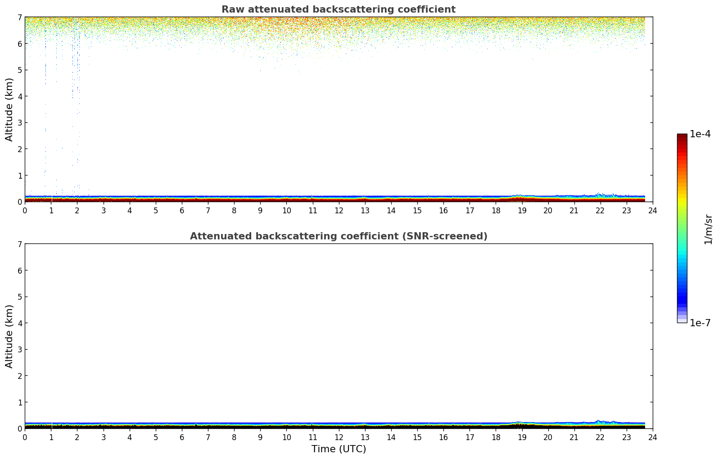This screenshot has height=459, width=718.
Task: Click the dark red top of the colorbar
Action: click(682, 138)
